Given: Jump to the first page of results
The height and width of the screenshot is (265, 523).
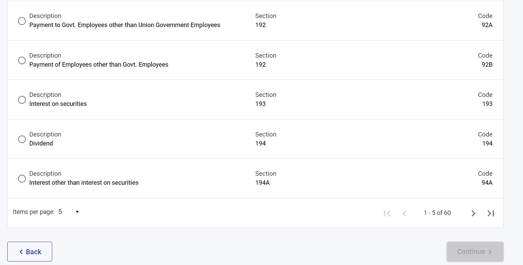Looking at the screenshot, I should 387,213.
